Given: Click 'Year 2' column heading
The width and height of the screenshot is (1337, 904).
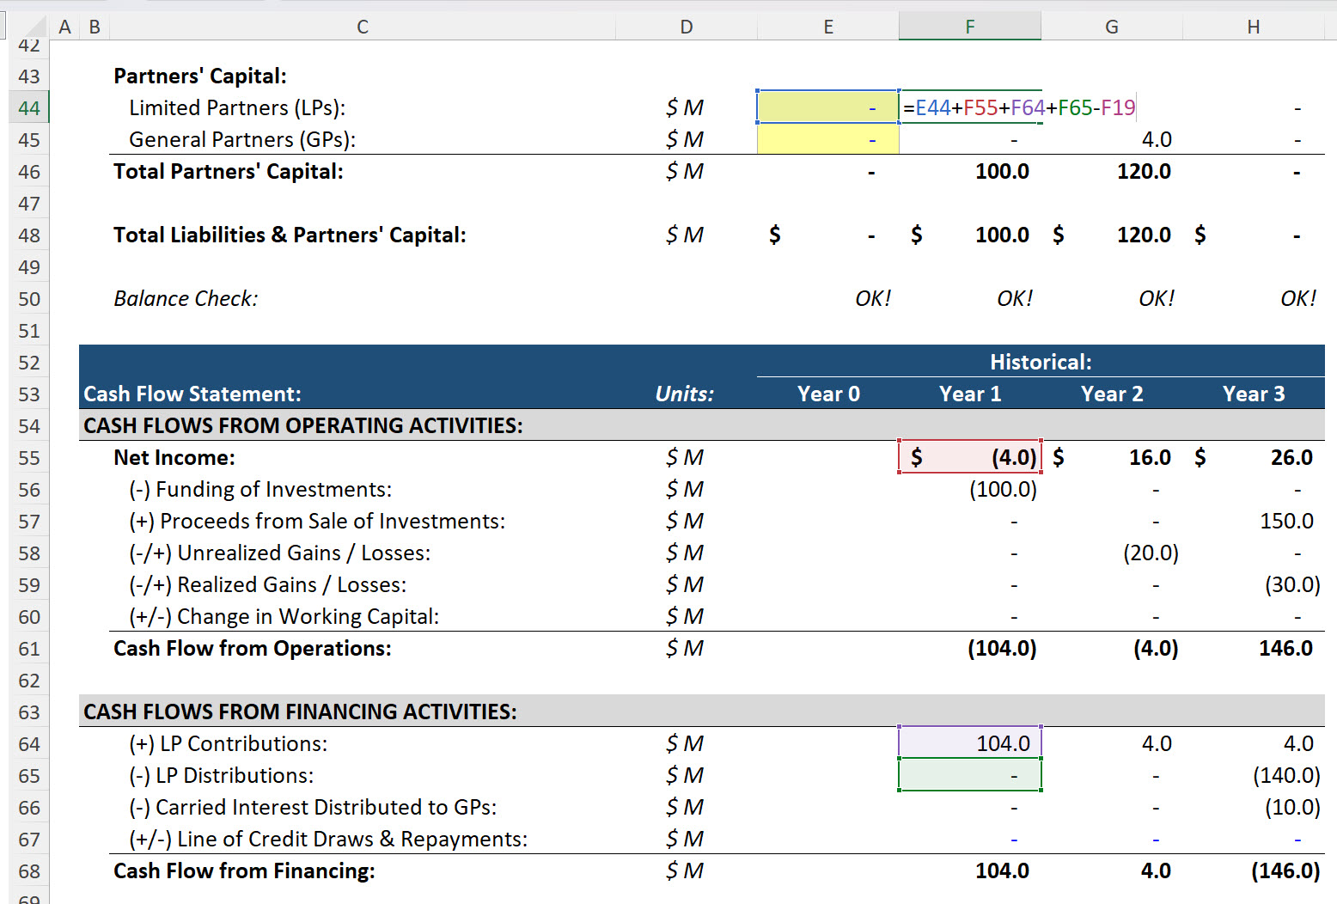Looking at the screenshot, I should point(1112,394).
